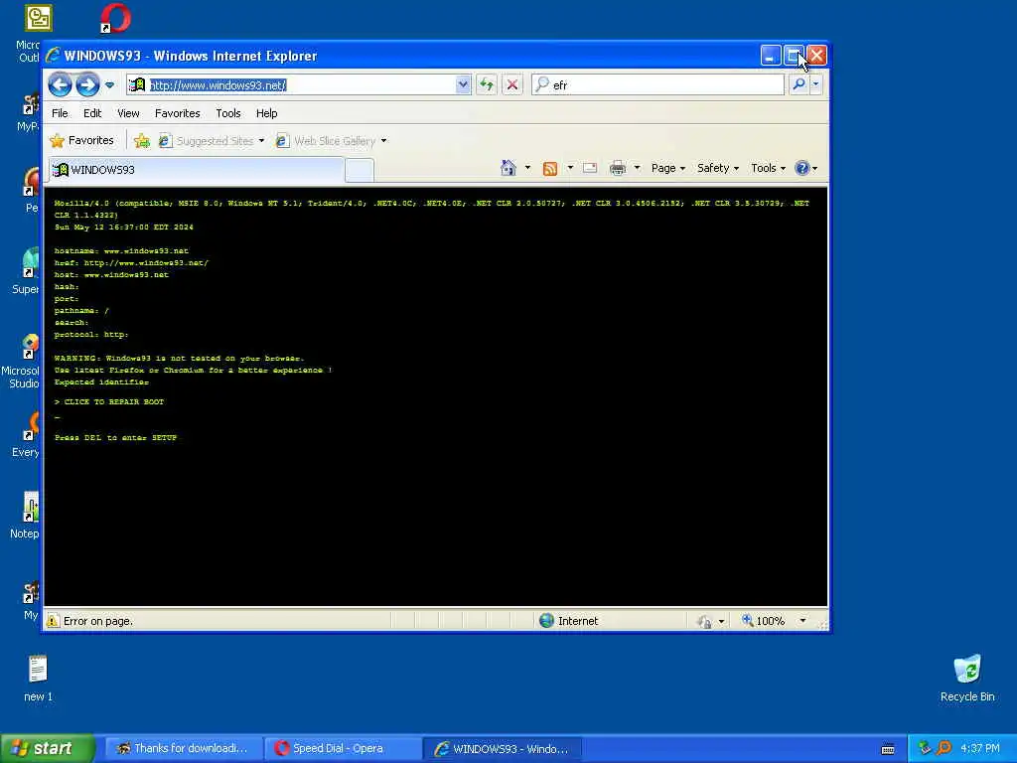Go forward with the Forward arrow button
The width and height of the screenshot is (1017, 763).
click(87, 84)
